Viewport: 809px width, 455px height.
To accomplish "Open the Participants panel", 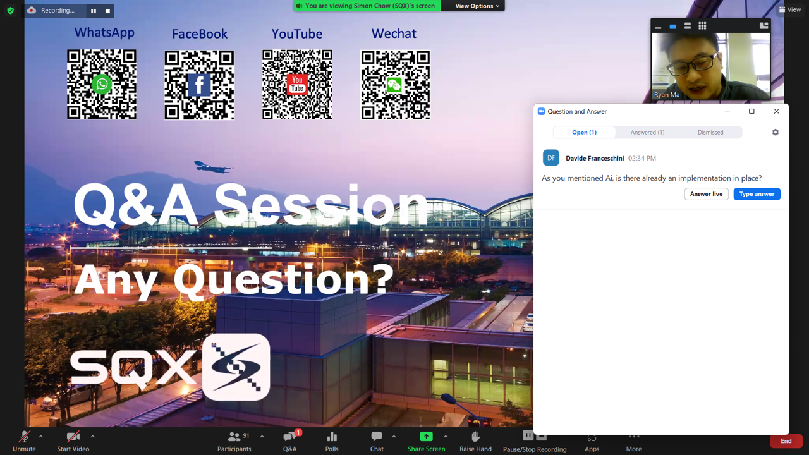I will click(x=234, y=440).
